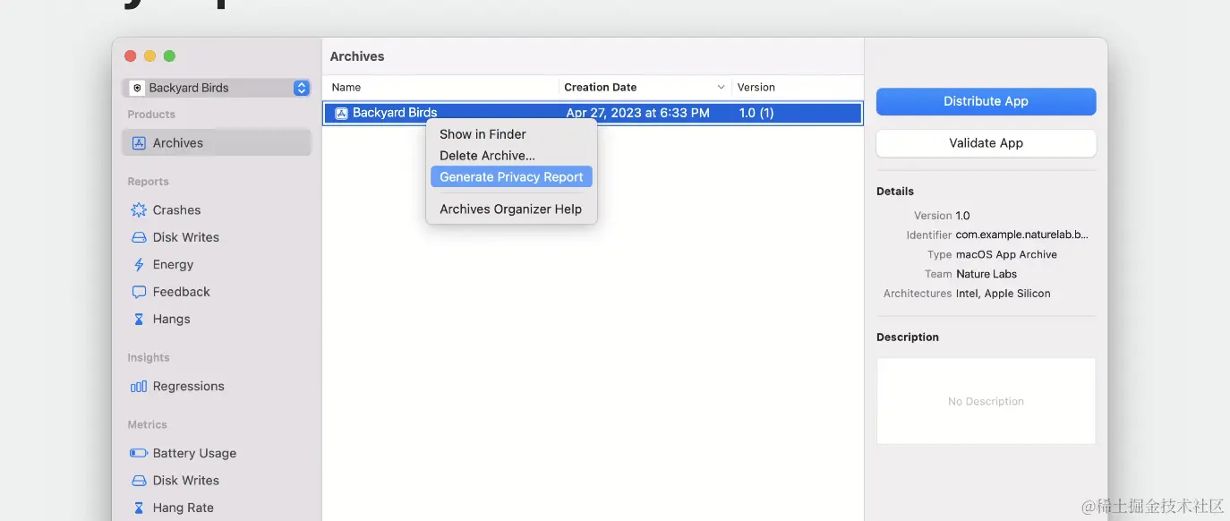The height and width of the screenshot is (521, 1230).
Task: Click the Regressions bar chart icon
Action: click(x=139, y=387)
